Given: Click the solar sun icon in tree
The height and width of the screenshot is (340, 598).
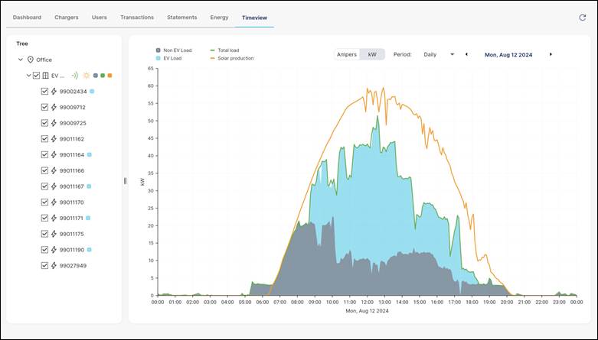Looking at the screenshot, I should click(x=87, y=76).
